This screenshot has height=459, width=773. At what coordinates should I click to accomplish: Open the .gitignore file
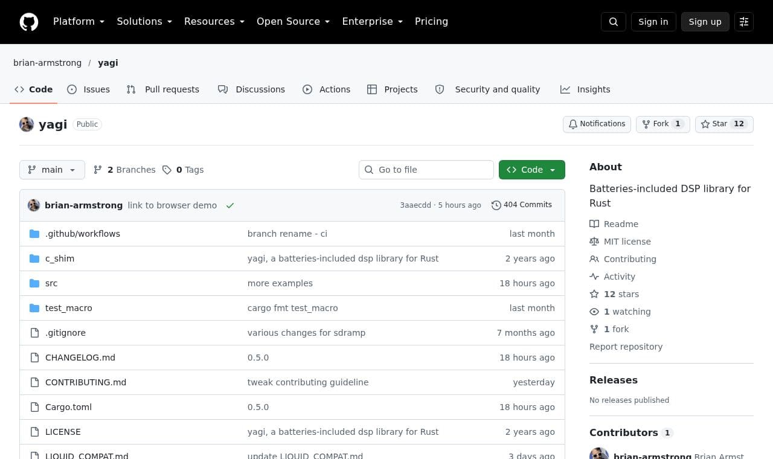[65, 333]
